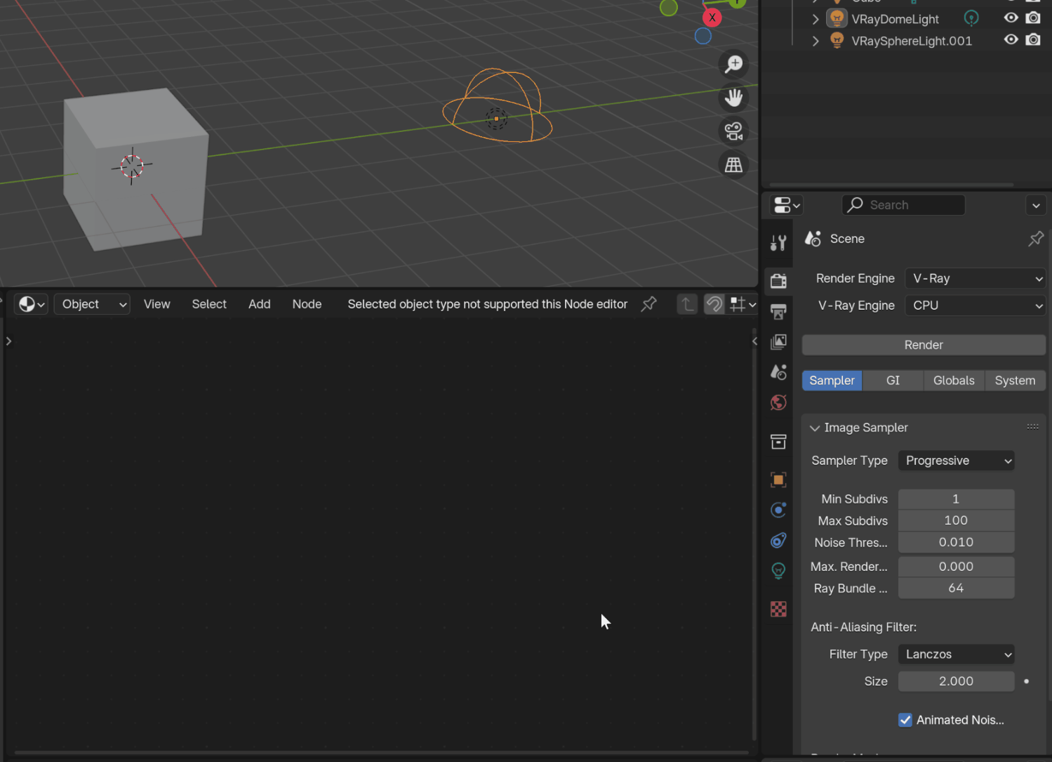
Task: Click the Noise Threshold value field
Action: click(956, 542)
